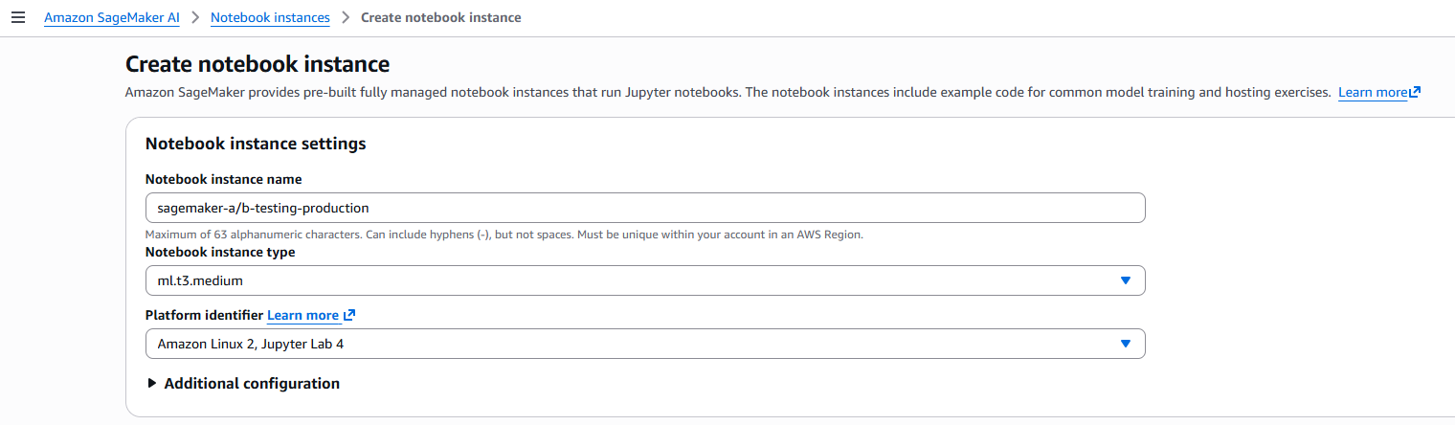Viewport: 1455px width, 425px height.
Task: Go to Amazon SageMaker AI breadcrumb
Action: pos(112,18)
